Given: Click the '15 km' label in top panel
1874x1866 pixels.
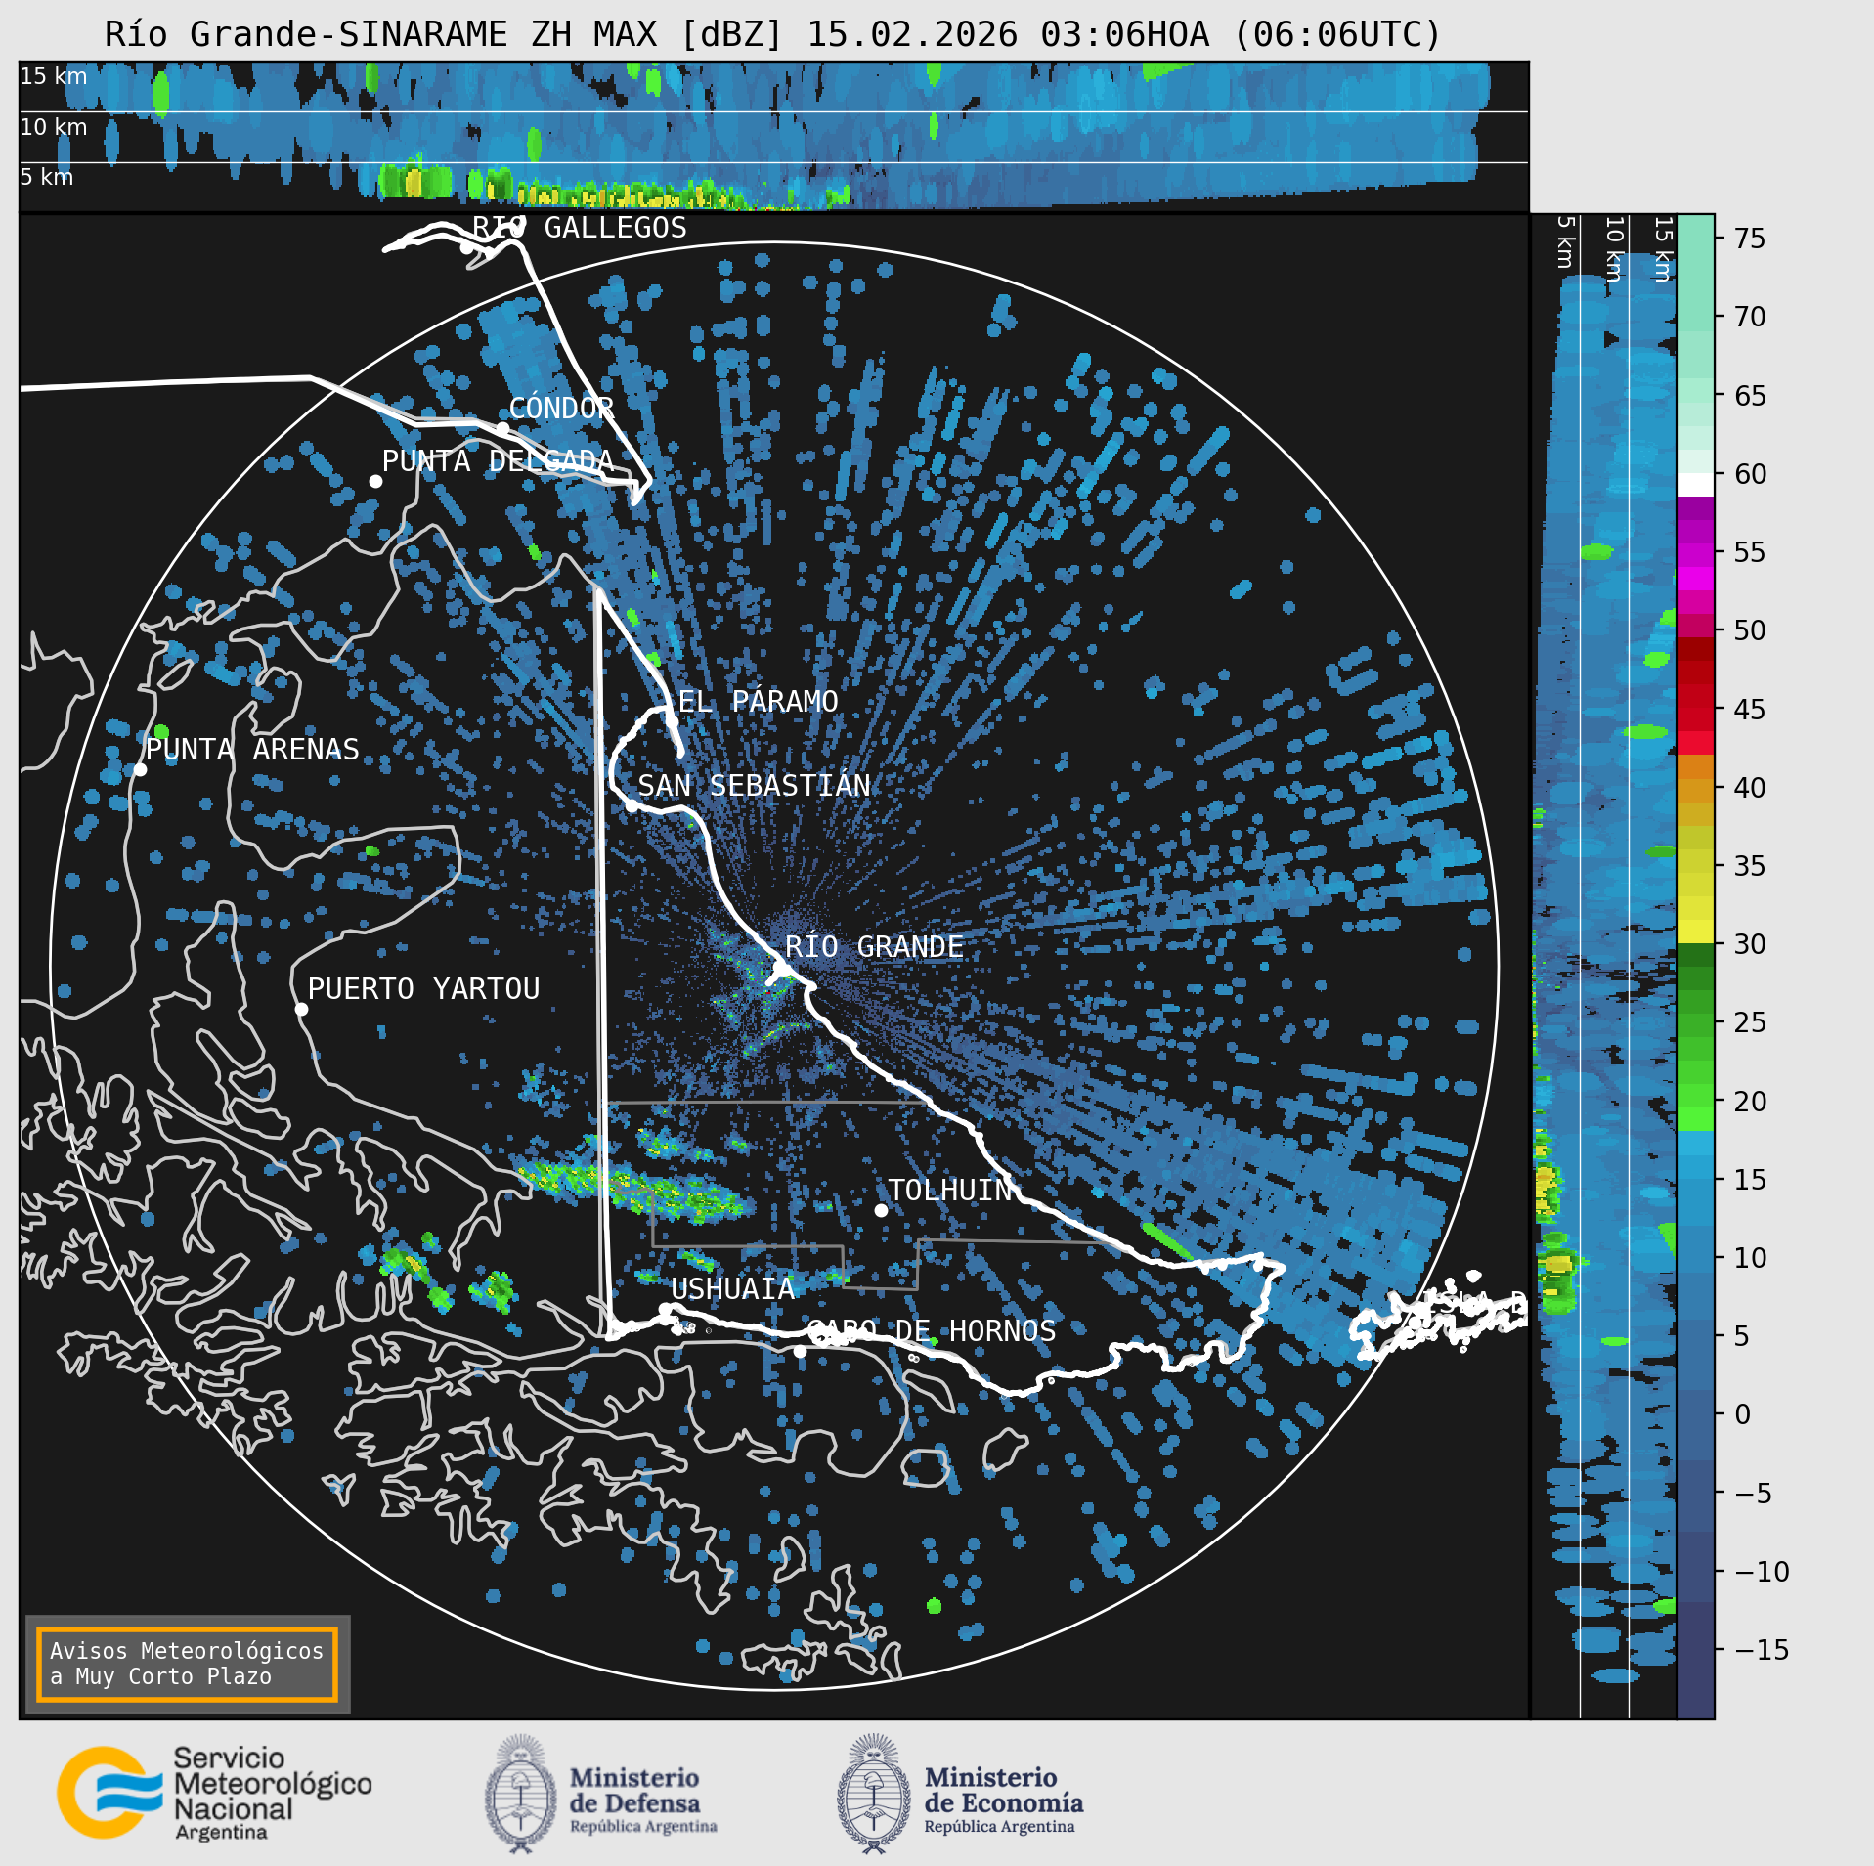Looking at the screenshot, I should point(53,76).
